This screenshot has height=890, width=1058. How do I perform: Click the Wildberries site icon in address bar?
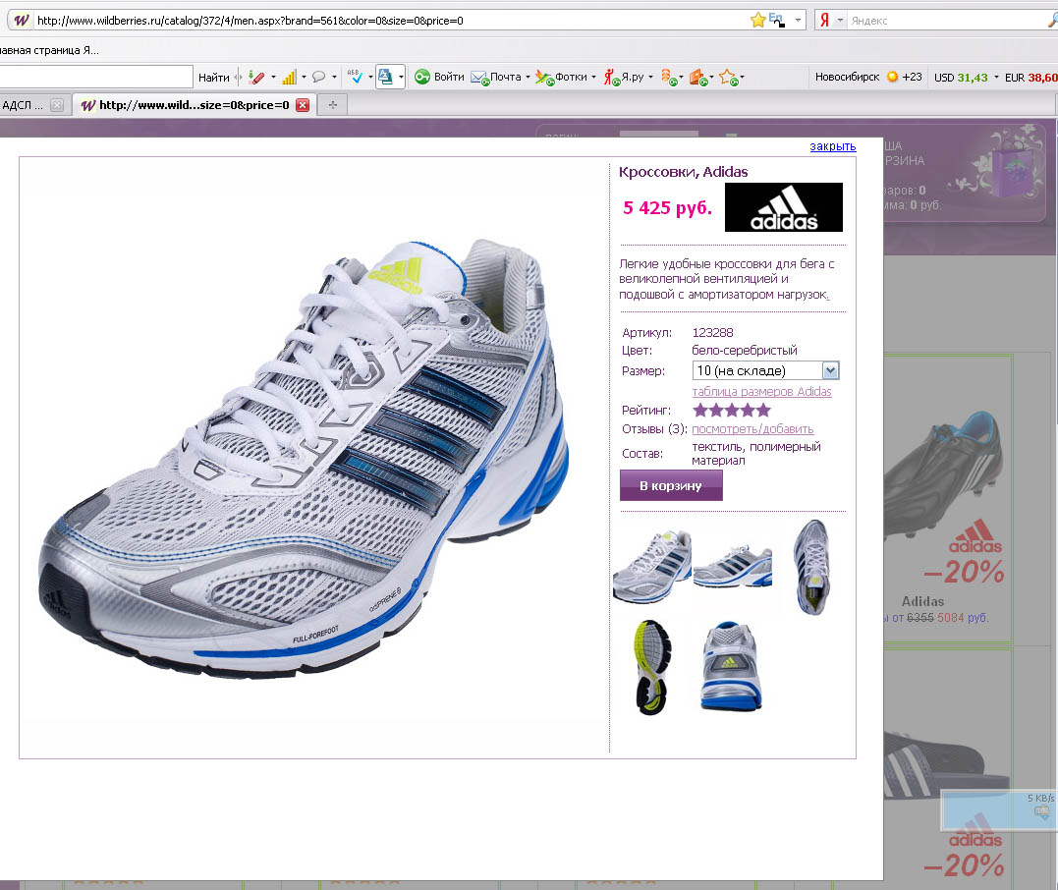pos(22,21)
